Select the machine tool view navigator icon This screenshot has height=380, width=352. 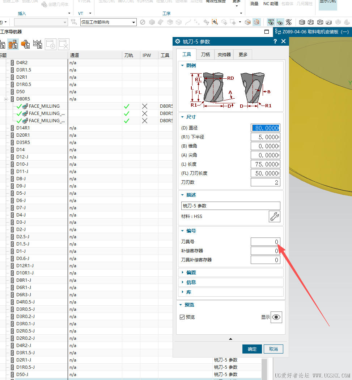pos(13,45)
